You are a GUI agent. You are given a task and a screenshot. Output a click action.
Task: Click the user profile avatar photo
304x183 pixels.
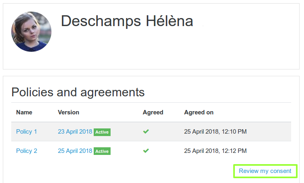[31, 32]
